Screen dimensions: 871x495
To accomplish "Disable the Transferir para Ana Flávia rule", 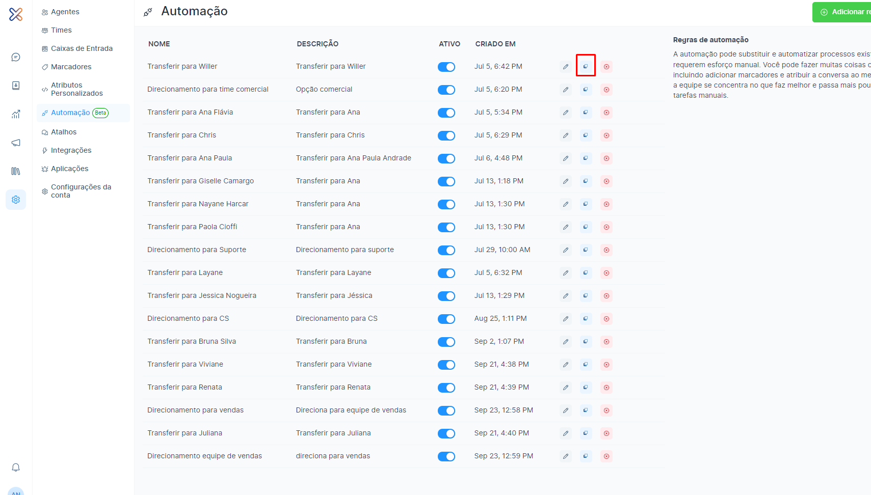I will (446, 113).
